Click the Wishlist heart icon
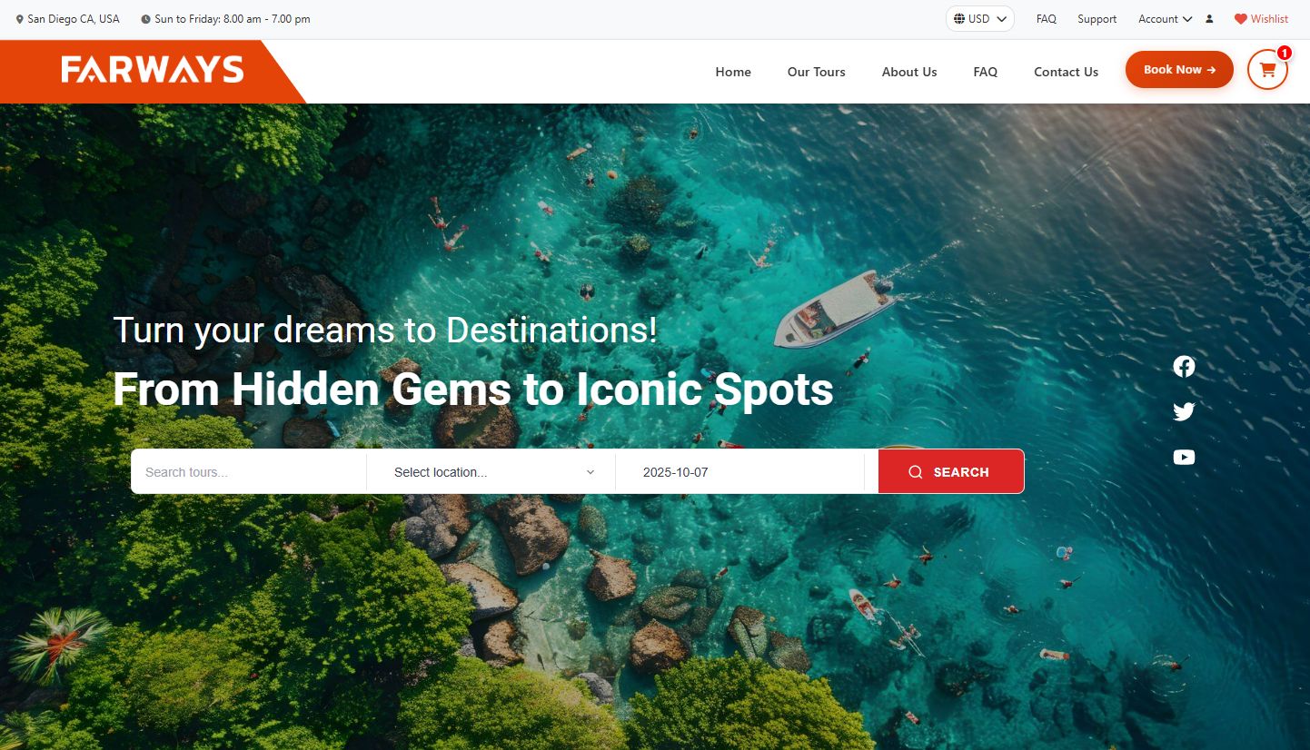Screen dimensions: 1310x750 (1240, 19)
